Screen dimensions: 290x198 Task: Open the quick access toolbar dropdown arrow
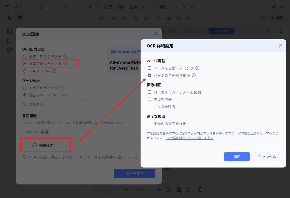pos(66,7)
